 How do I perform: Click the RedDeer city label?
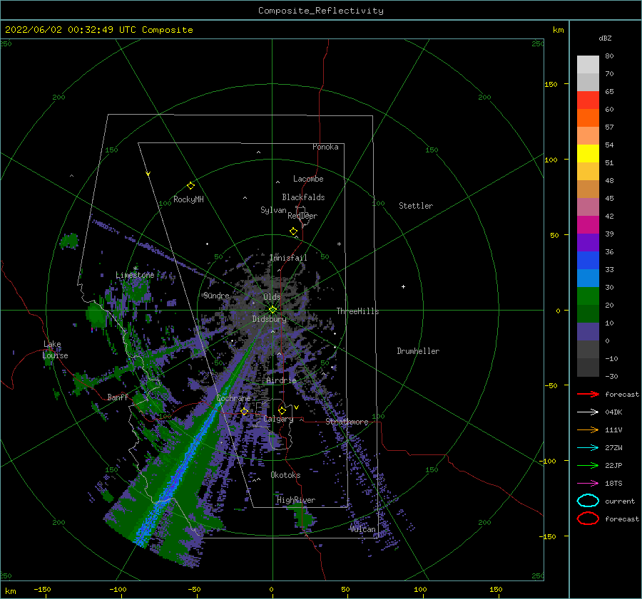coord(302,216)
